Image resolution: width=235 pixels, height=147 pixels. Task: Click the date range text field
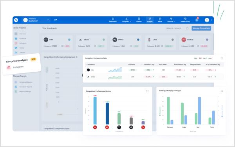[x=174, y=28]
